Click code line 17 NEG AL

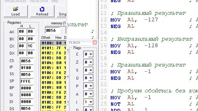pyautogui.click(x=123, y=52)
